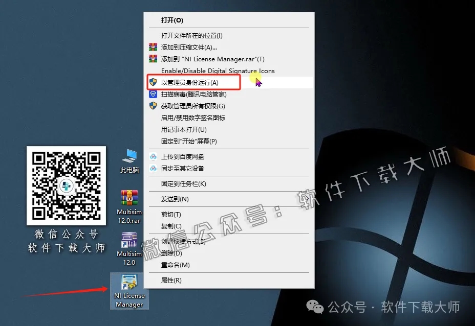Click the Baidu Netdisk icon beside 上传到百度网盘
Viewport: 475px width, 326px height.
(x=153, y=157)
